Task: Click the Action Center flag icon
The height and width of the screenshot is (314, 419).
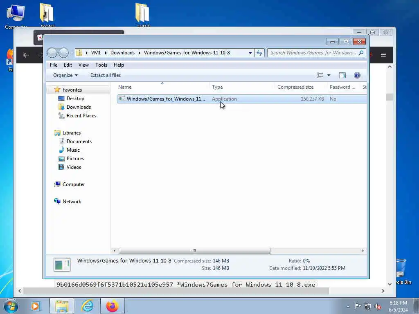Action: (358, 306)
